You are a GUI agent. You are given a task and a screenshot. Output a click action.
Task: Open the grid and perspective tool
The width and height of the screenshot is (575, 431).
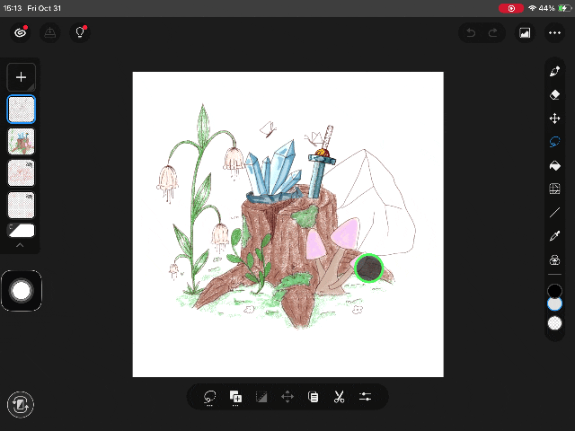pyautogui.click(x=554, y=189)
